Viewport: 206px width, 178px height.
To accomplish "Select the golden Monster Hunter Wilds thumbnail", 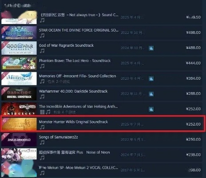I will coord(19,124).
